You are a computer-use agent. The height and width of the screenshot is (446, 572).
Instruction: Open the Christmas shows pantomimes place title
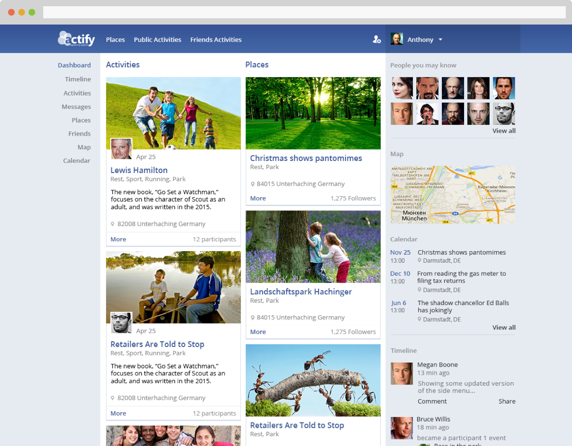point(306,158)
